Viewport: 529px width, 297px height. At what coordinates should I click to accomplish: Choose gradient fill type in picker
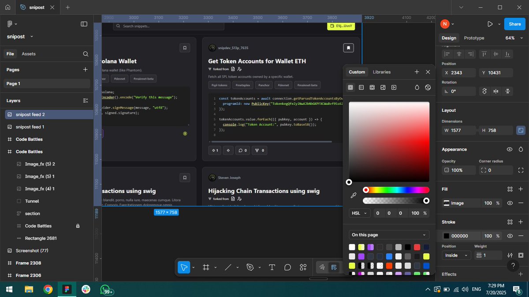coord(361,88)
